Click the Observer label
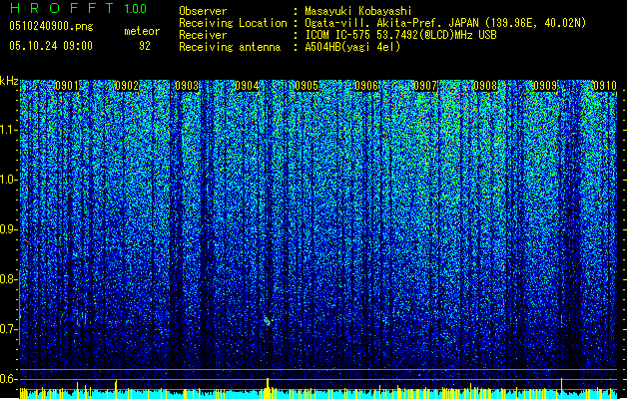The width and height of the screenshot is (628, 399). [203, 11]
